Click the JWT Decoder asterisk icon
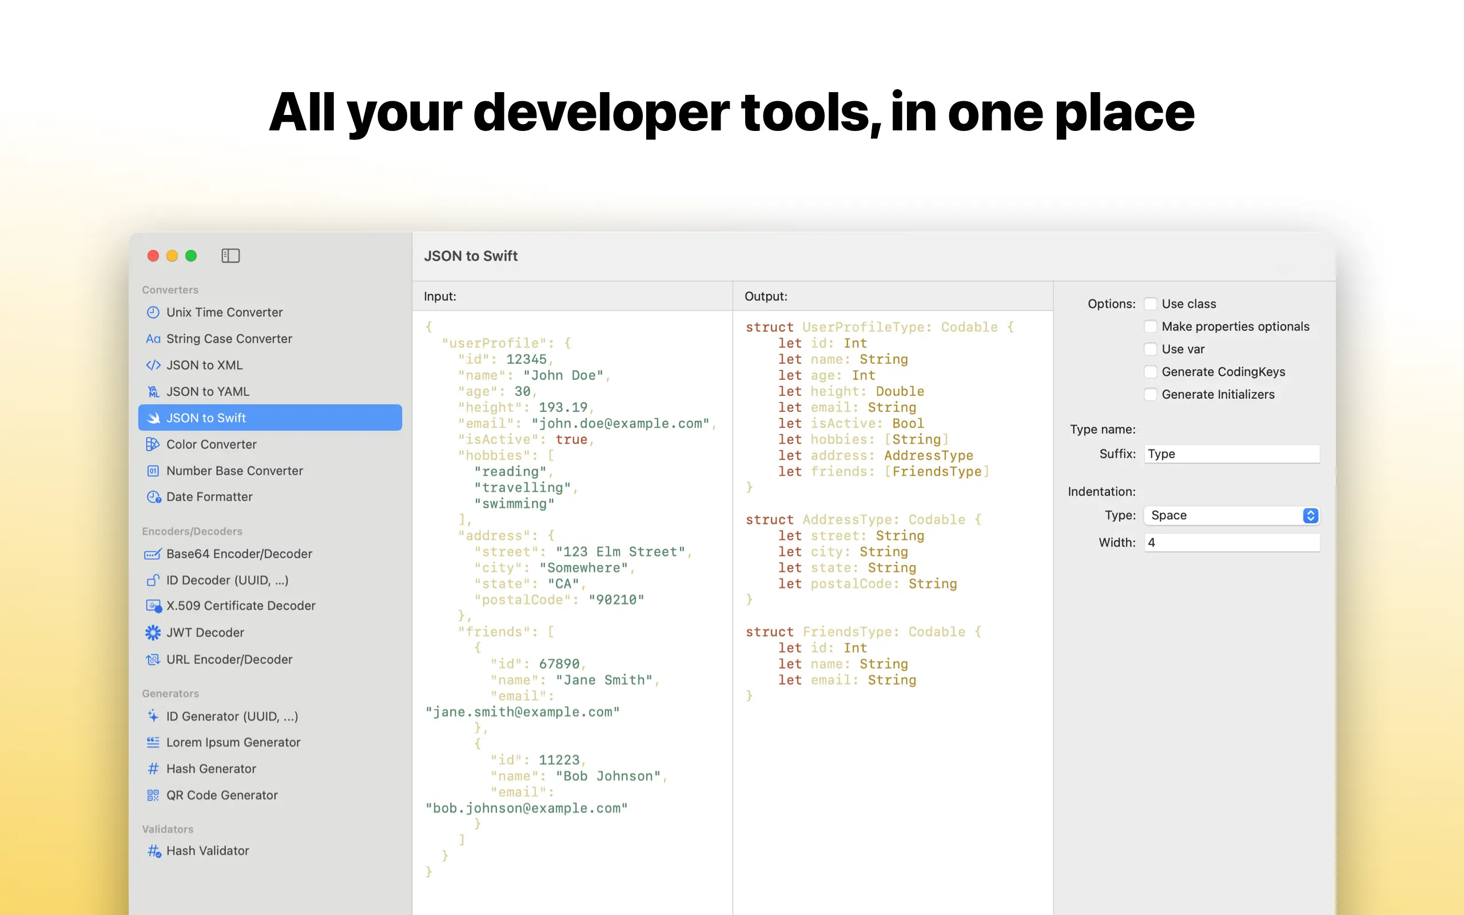This screenshot has width=1464, height=915. pos(153,632)
